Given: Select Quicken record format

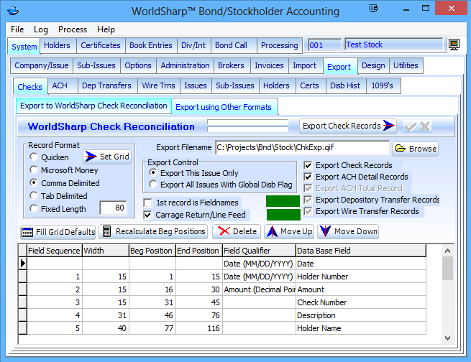Looking at the screenshot, I should (x=34, y=157).
